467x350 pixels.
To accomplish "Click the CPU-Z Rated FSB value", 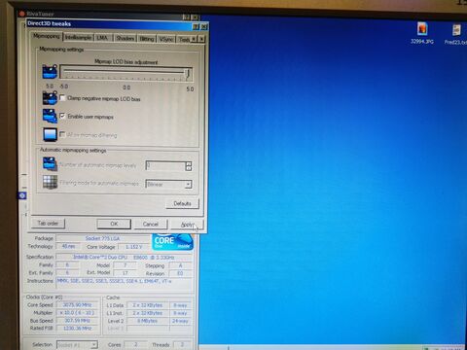I will point(77,329).
